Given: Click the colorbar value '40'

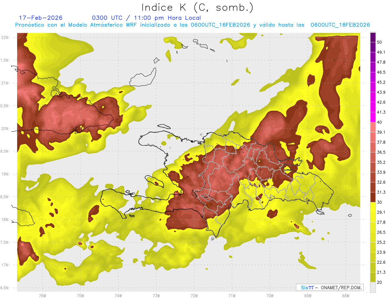Looking at the screenshot, I should click(380, 122).
